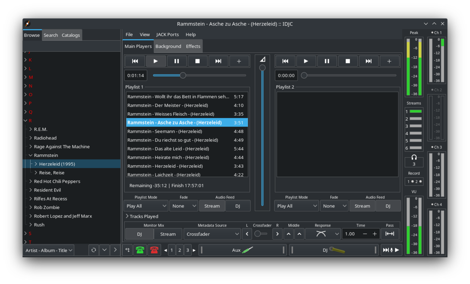Screen dimensions: 470x284
Task: Click the red telephone hang-up button
Action: pos(154,250)
